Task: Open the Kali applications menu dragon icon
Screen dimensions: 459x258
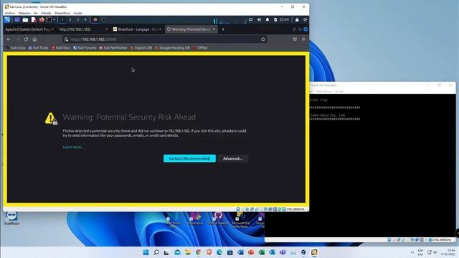Action: [x=7, y=19]
